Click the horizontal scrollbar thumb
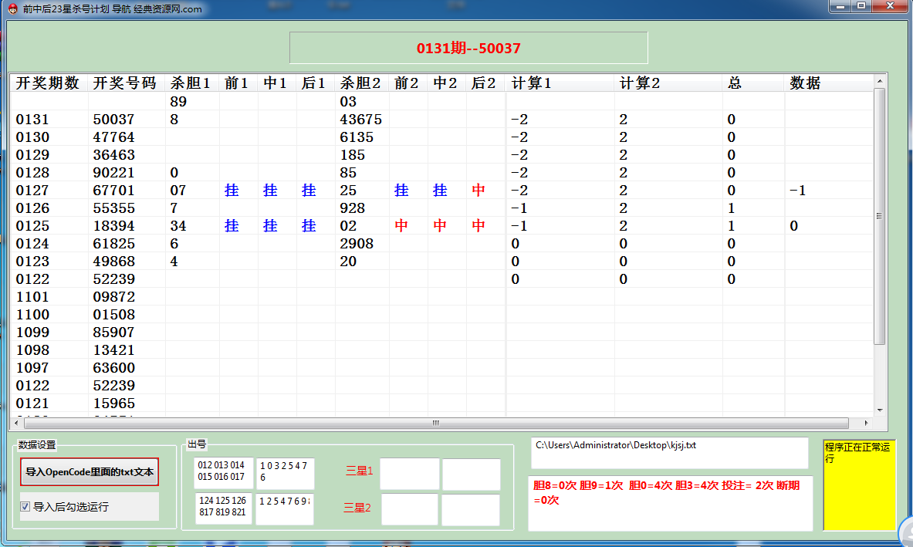This screenshot has width=913, height=547. 435,423
